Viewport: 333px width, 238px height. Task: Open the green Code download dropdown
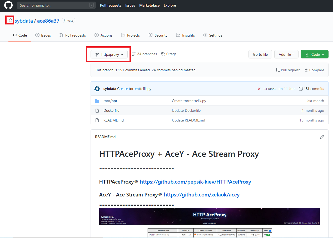click(x=315, y=54)
